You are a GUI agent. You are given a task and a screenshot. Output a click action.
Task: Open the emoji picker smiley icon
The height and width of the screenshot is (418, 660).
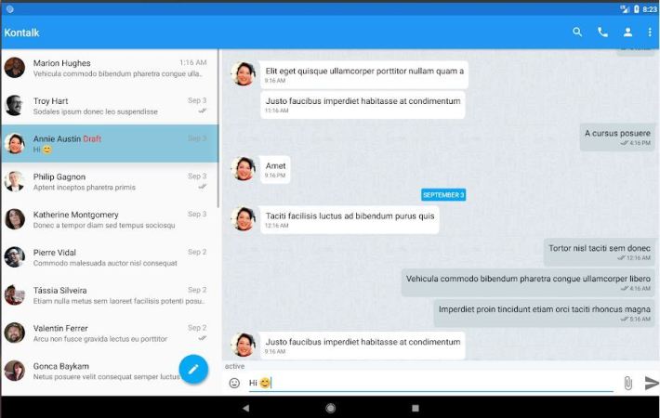coord(234,383)
